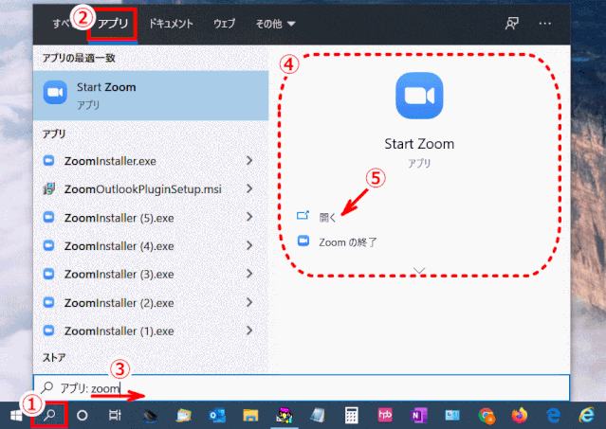Expand arrow for ZoomInstaller (2).exe
606x429 pixels.
pos(249,302)
